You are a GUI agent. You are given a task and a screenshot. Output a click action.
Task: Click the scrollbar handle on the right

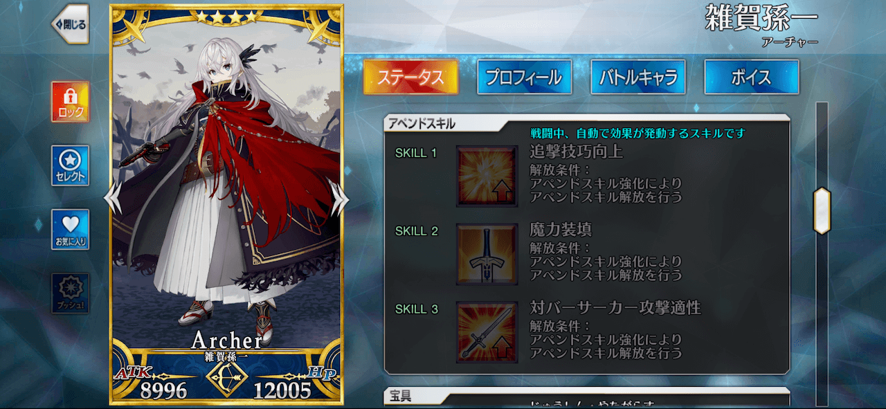point(822,210)
